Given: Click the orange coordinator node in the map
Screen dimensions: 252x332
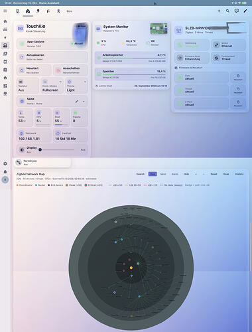Looking at the screenshot, I should [131, 268].
